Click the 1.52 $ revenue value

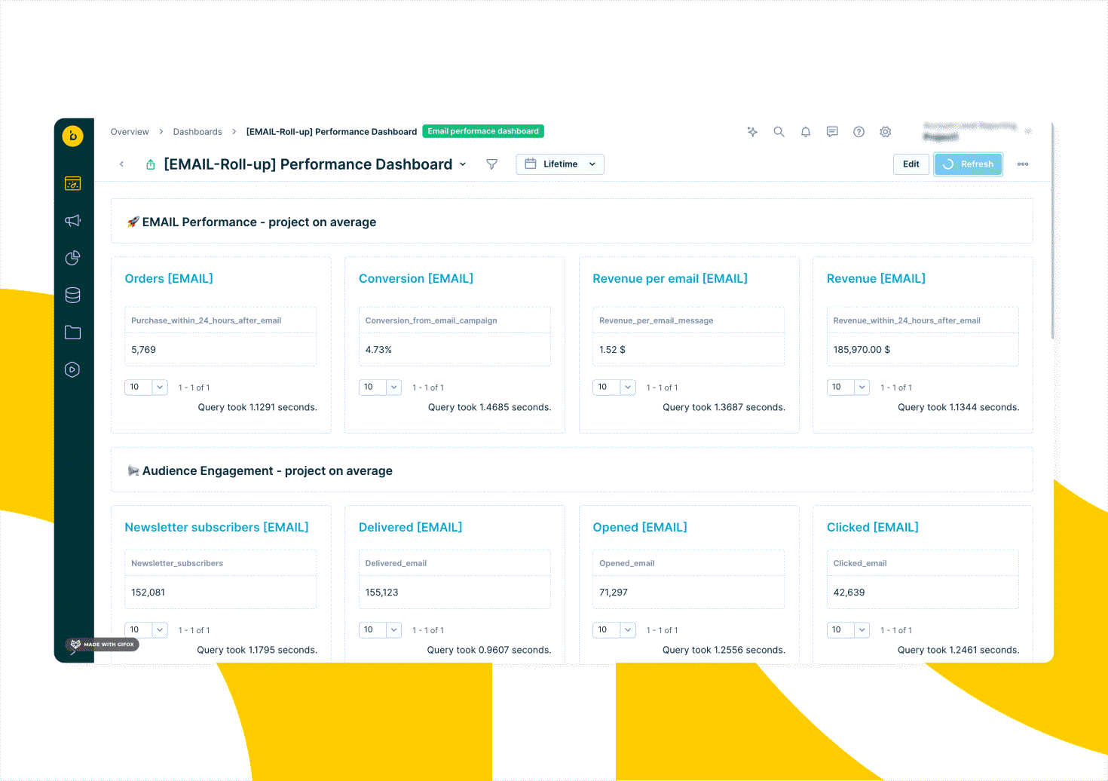612,350
